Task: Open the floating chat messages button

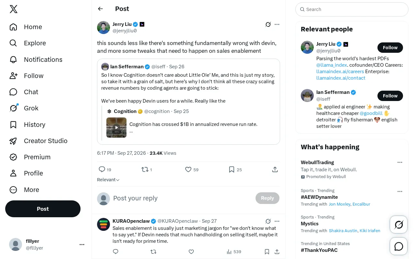Action: pos(399,246)
